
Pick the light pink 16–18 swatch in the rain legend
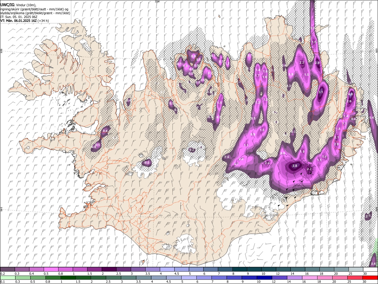click(310, 277)
